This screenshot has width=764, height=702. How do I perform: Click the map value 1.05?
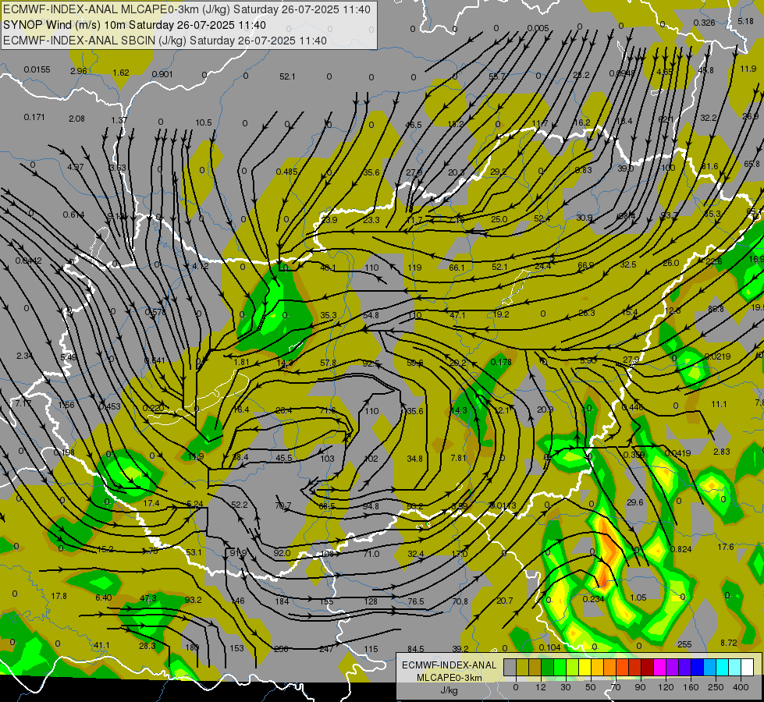[638, 597]
